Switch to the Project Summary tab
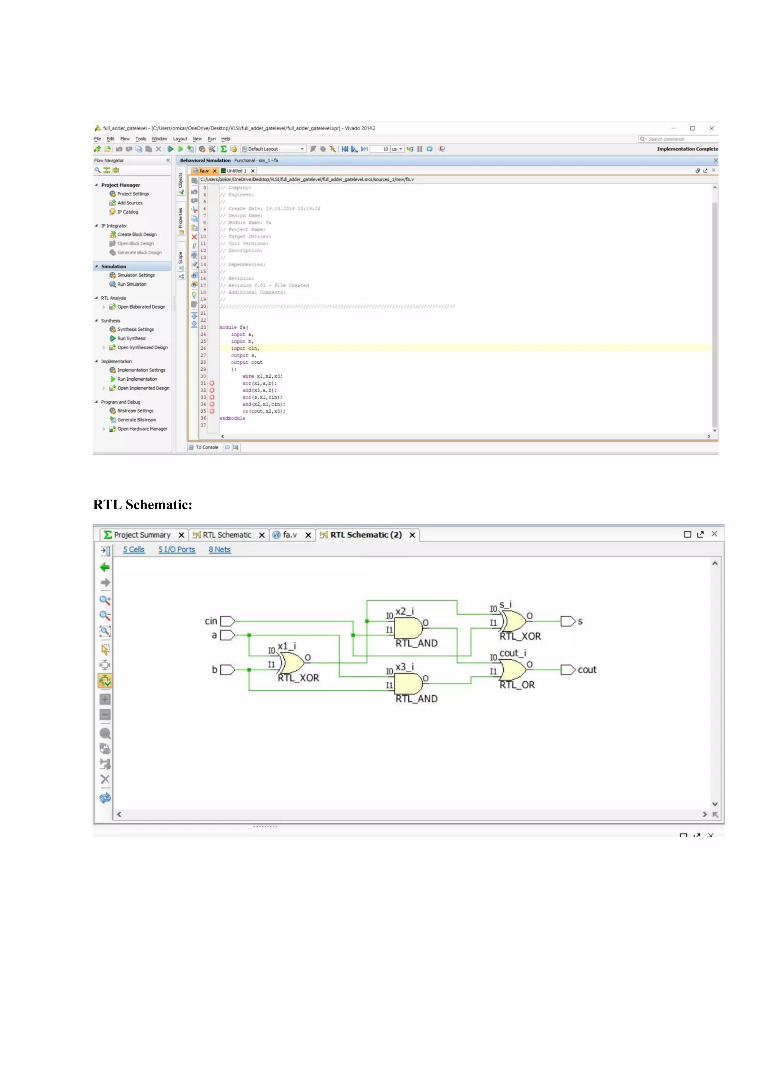Image resolution: width=768 pixels, height=1087 pixels. (x=142, y=535)
